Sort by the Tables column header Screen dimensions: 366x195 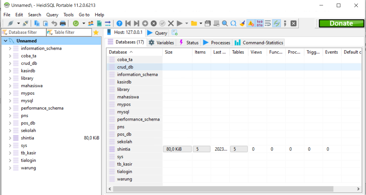(239, 52)
